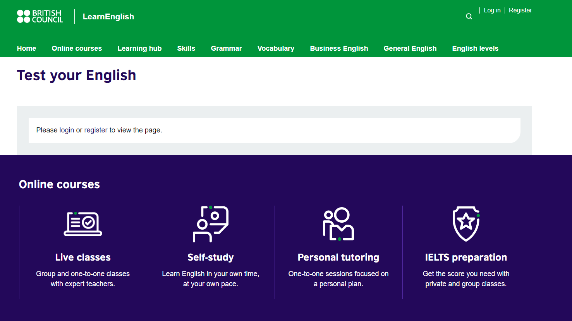The image size is (572, 321).
Task: Open the search magnifier icon
Action: tap(469, 16)
